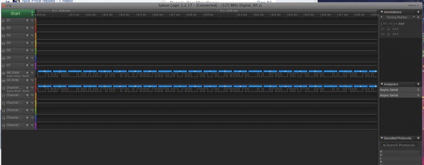Image resolution: width=424 pixels, height=165 pixels.
Task: Click decoded 'd' bubble on WE RAM row
Action: pos(135,71)
